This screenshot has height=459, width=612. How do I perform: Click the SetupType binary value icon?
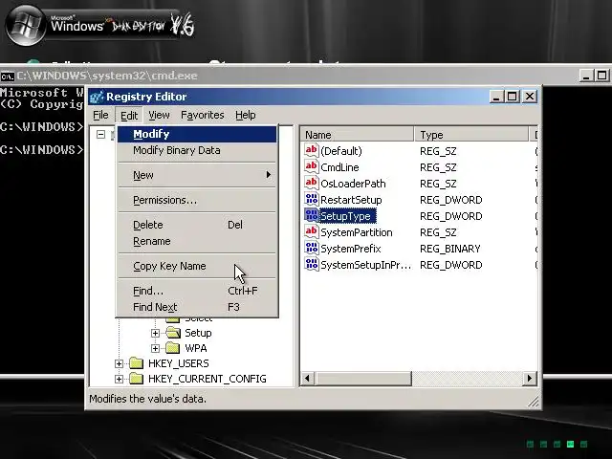[x=311, y=216]
